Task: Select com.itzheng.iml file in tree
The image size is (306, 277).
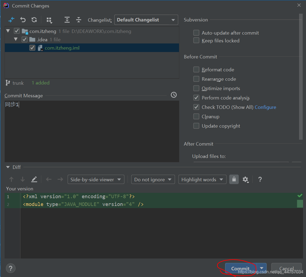Action: [x=62, y=48]
